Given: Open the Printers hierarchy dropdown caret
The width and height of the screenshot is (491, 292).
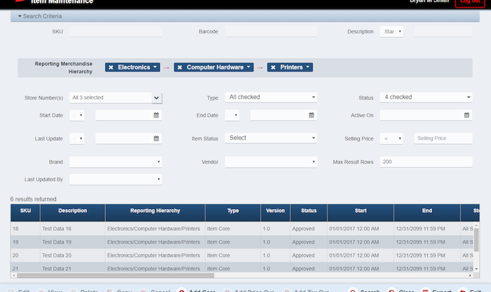Looking at the screenshot, I should (x=308, y=67).
